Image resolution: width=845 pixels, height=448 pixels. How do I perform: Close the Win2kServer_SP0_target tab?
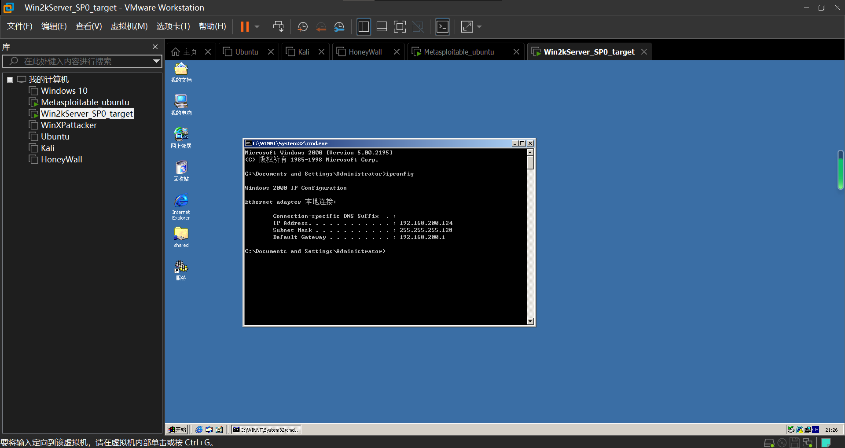point(644,52)
